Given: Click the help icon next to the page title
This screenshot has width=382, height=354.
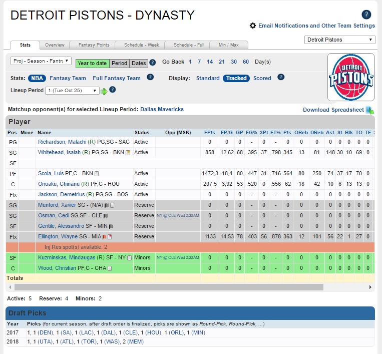Looking at the screenshot, I should tap(366, 15).
